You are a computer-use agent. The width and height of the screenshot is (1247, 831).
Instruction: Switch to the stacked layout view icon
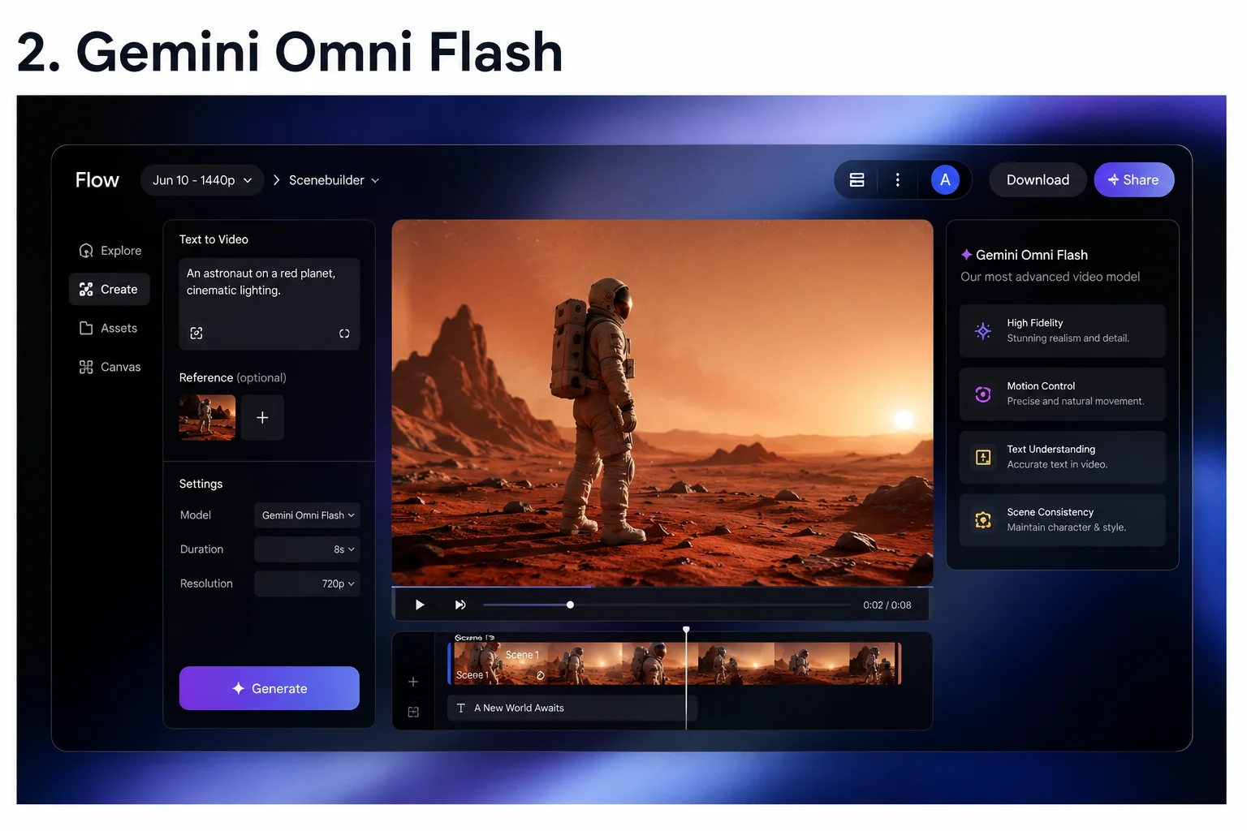click(857, 180)
